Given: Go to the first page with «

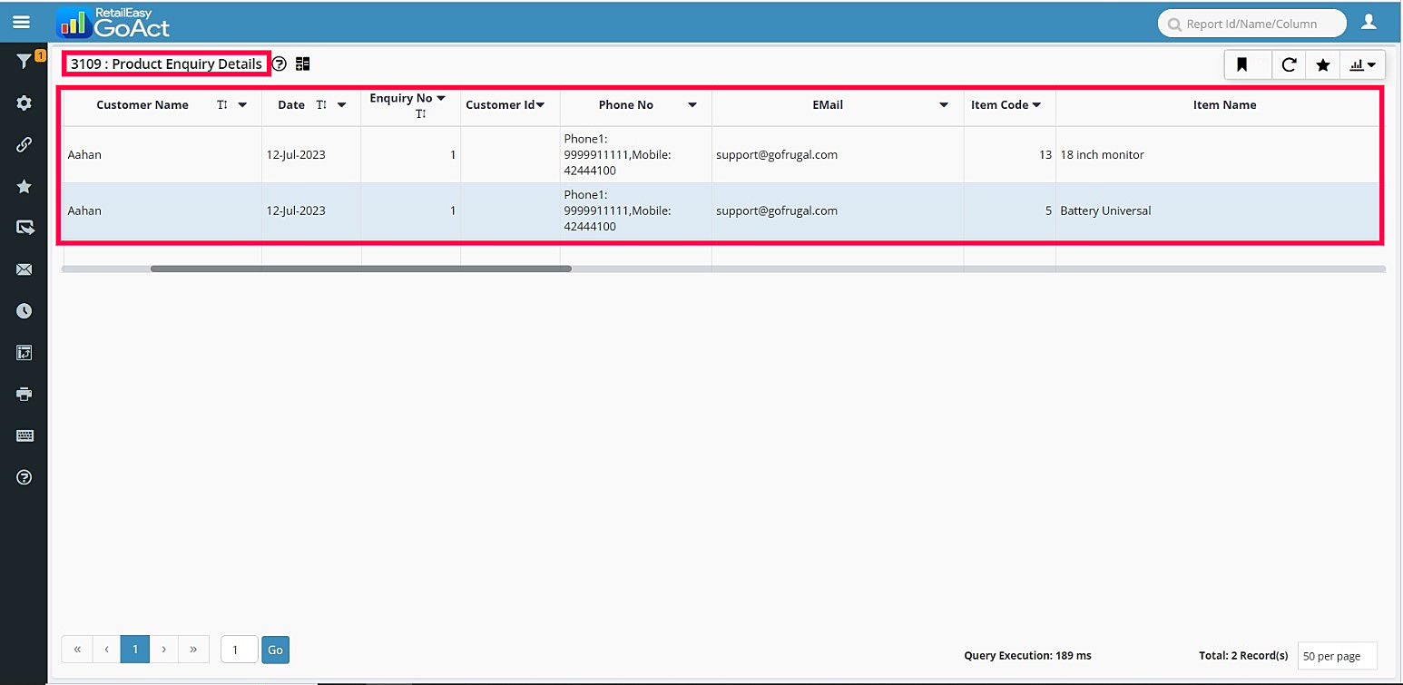Looking at the screenshot, I should pyautogui.click(x=77, y=650).
